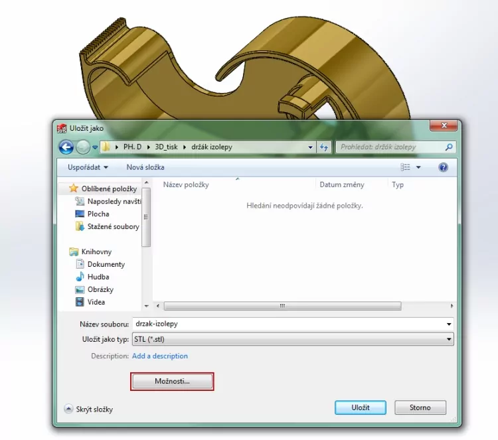
Task: Click the Dokumenty document icon
Action: pyautogui.click(x=80, y=264)
